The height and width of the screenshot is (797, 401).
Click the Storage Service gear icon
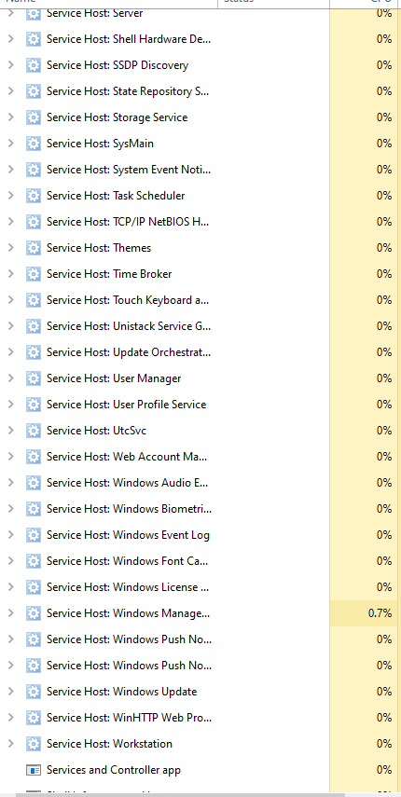[33, 117]
